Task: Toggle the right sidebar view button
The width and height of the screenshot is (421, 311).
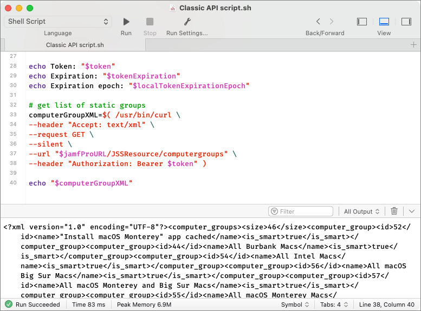Action: coord(406,22)
